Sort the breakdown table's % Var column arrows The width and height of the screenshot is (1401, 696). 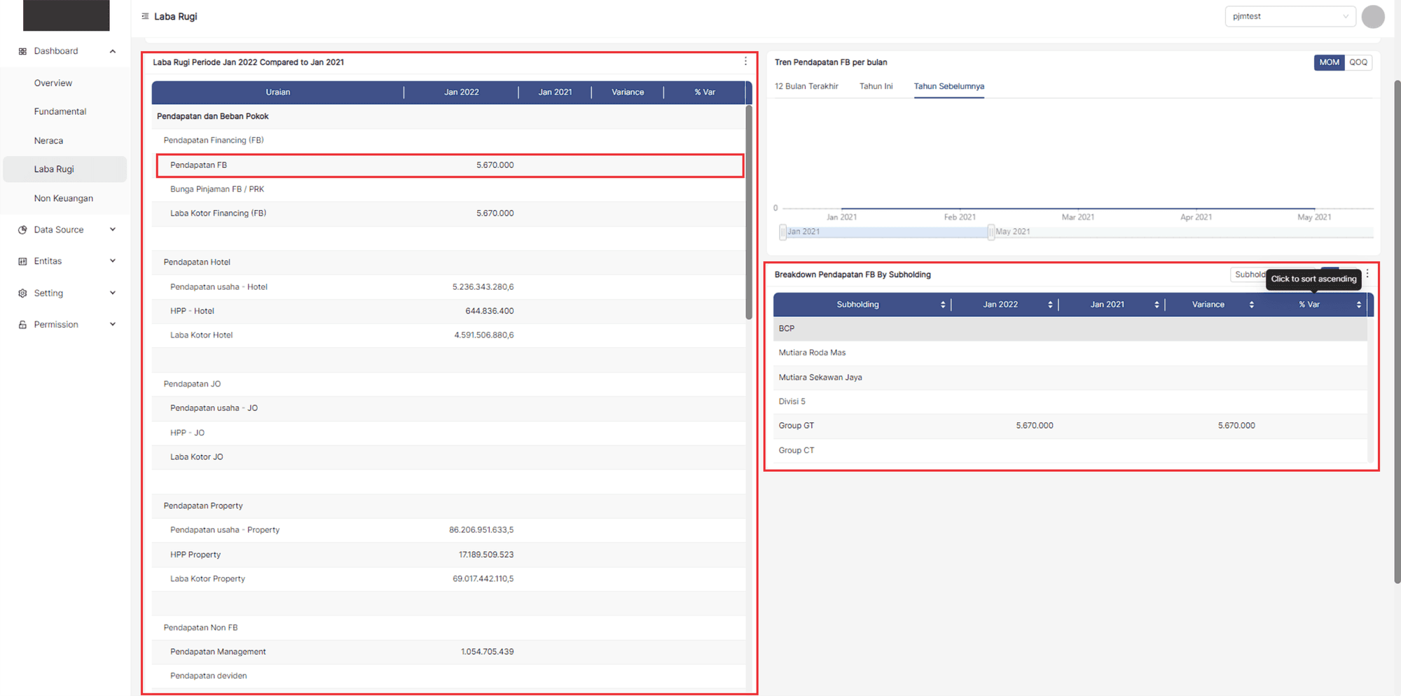tap(1358, 305)
